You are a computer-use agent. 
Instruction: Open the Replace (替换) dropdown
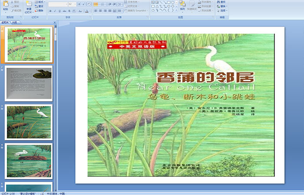click(222, 6)
